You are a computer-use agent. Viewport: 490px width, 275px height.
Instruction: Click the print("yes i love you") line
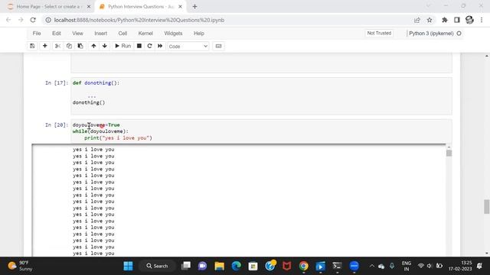pos(118,137)
